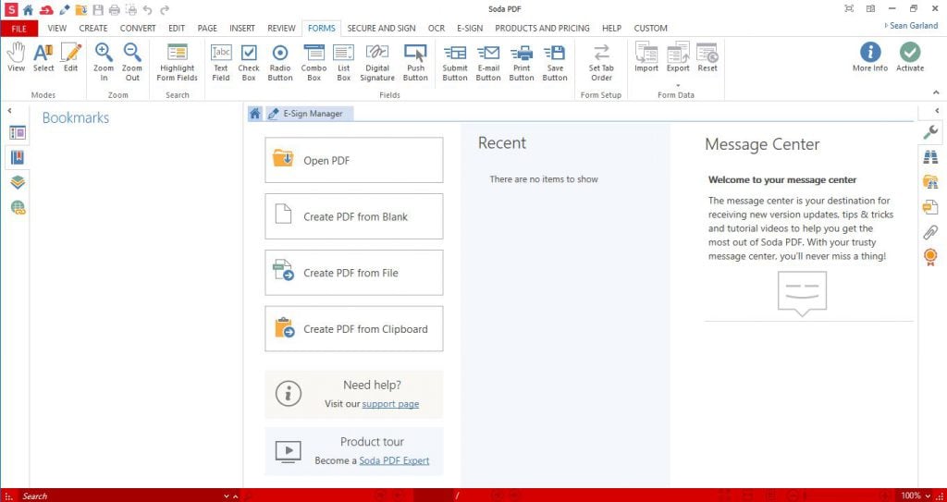Click the Redo arrow

165,9
